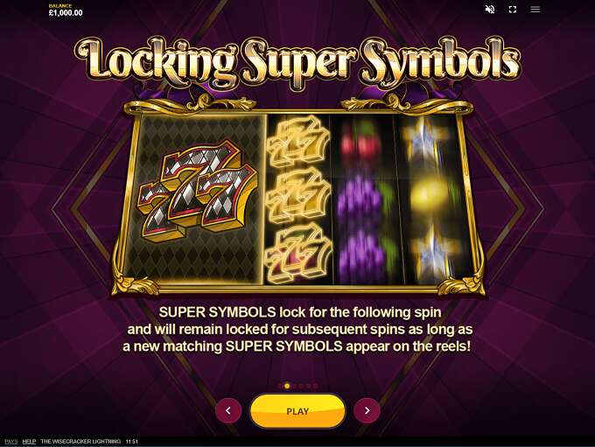This screenshot has height=447, width=595.
Task: Toggle fullscreen mode icon
Action: tap(513, 9)
